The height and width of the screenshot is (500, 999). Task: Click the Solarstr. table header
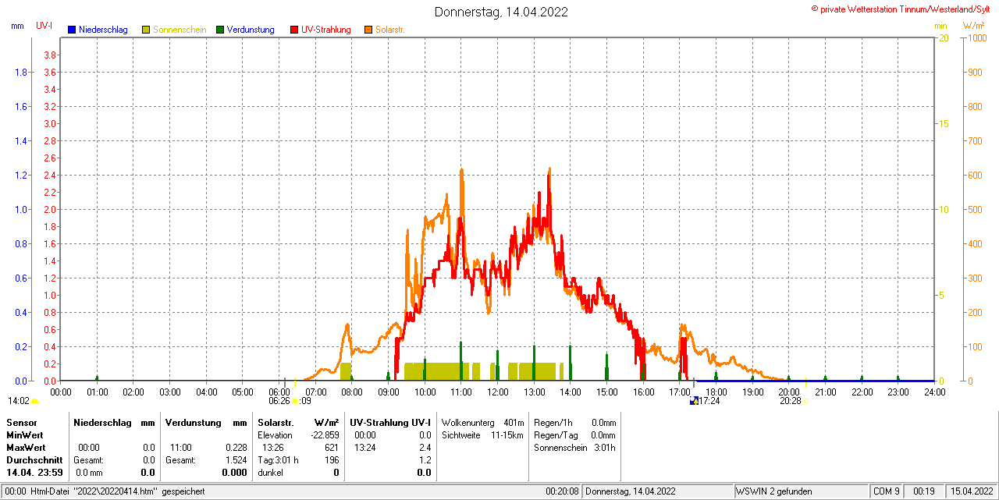point(275,422)
